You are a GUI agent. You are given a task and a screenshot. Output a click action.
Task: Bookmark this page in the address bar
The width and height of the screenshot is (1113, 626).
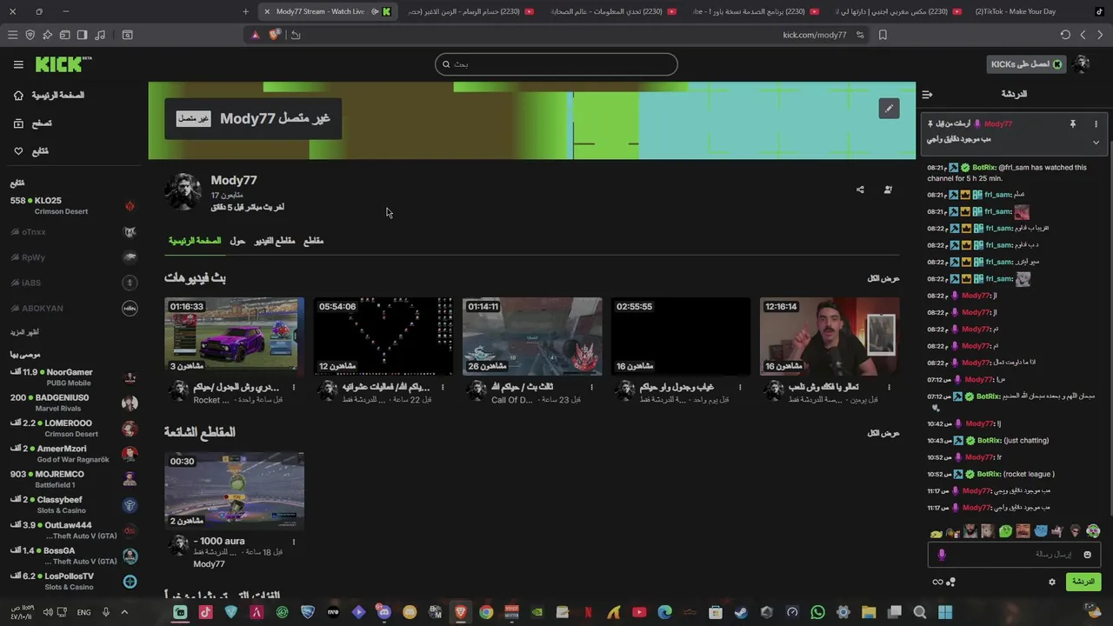(883, 35)
